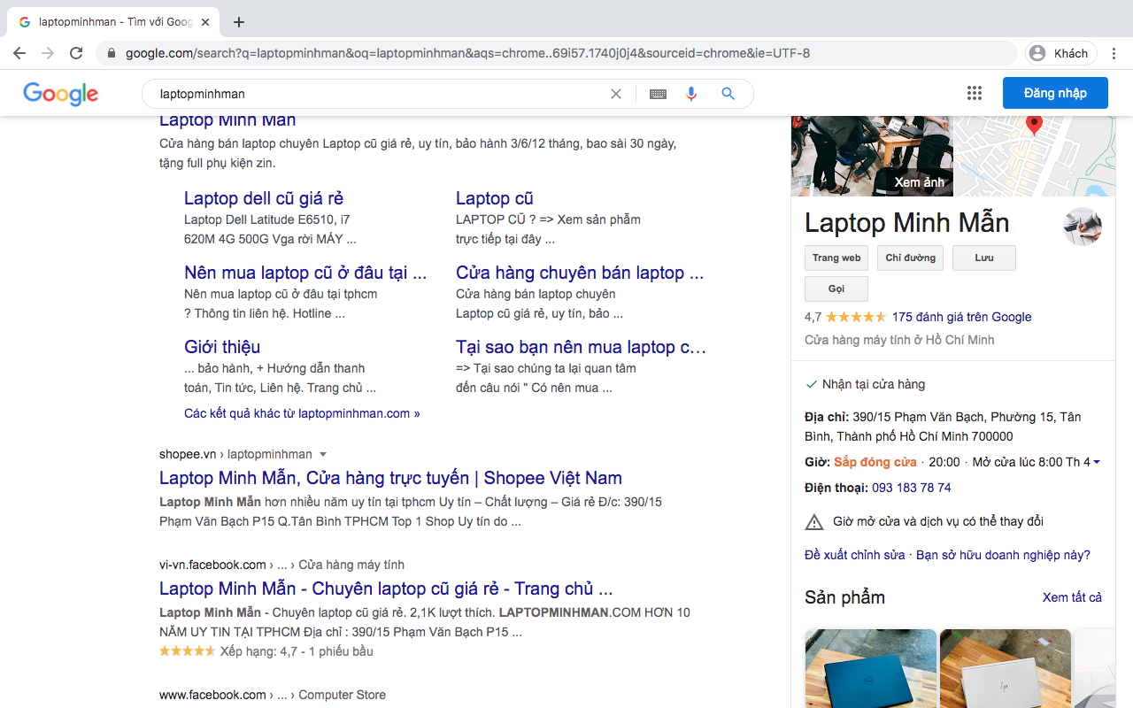Clear the search box text

[616, 94]
